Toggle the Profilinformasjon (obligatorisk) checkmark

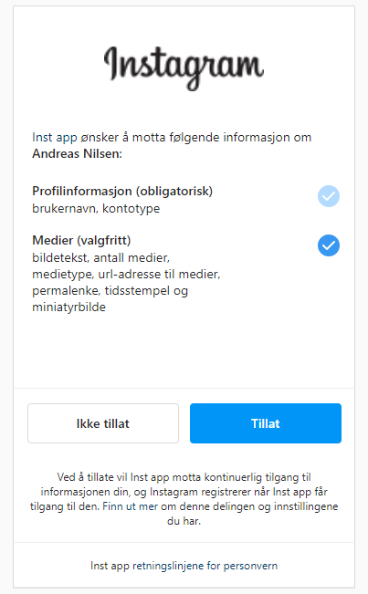click(x=328, y=196)
